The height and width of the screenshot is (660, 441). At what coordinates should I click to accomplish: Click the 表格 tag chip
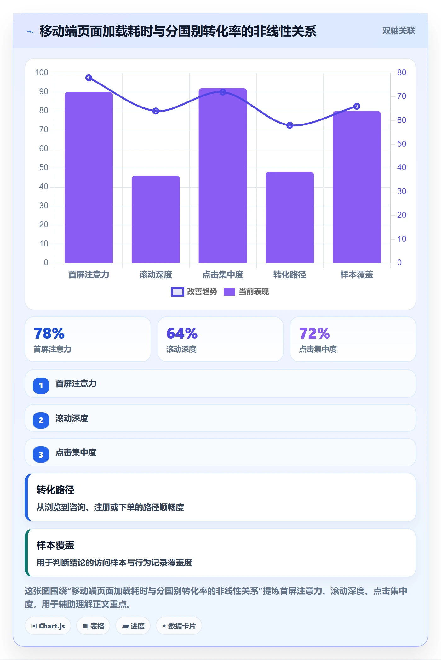(x=93, y=626)
